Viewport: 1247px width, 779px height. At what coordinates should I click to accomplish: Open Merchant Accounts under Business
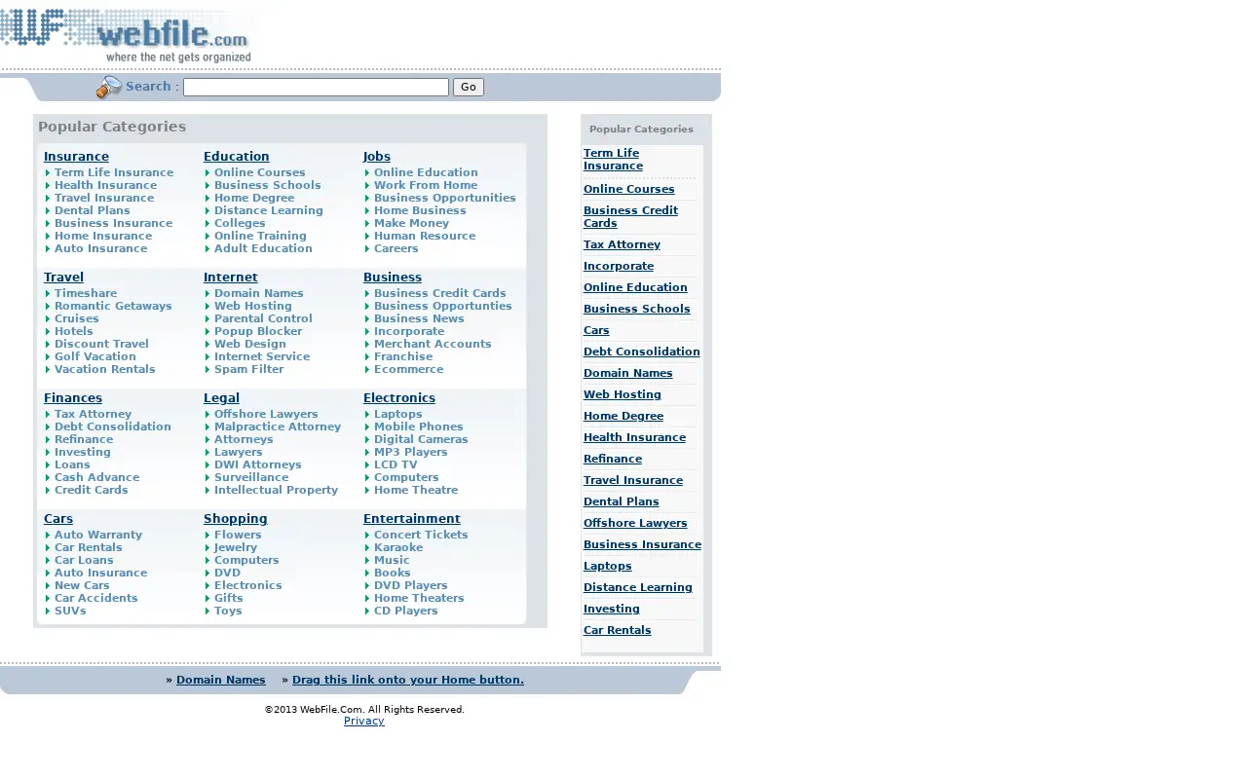433,344
